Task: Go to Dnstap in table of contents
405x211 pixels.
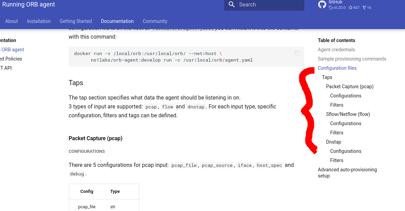Action: click(333, 142)
